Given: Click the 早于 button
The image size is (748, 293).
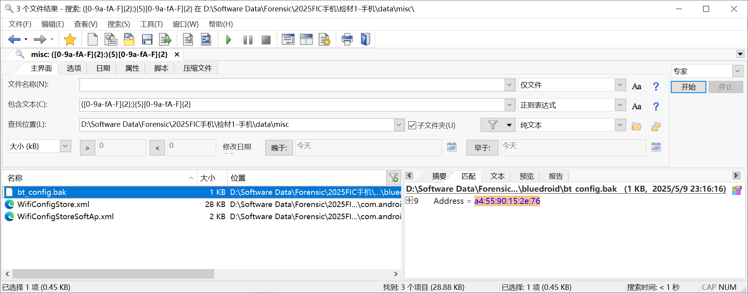Looking at the screenshot, I should tap(482, 148).
